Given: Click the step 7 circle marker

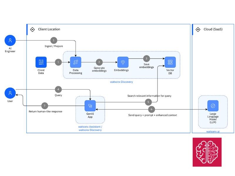Looking at the screenshot, I should tap(45, 106).
